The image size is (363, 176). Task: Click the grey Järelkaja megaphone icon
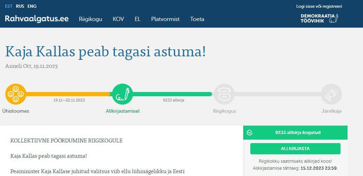331,94
